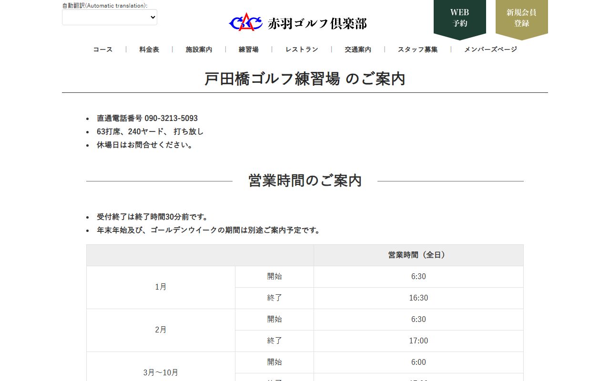Click the 3月～10月 開始 cell
The image size is (610, 381).
click(x=274, y=362)
